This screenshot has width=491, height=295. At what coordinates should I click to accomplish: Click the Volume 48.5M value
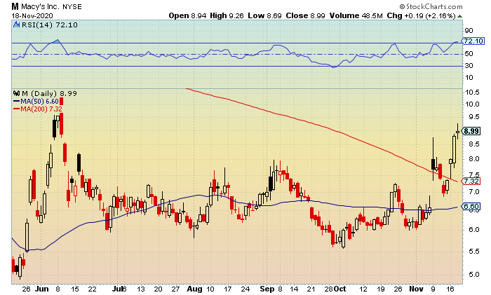(x=356, y=15)
